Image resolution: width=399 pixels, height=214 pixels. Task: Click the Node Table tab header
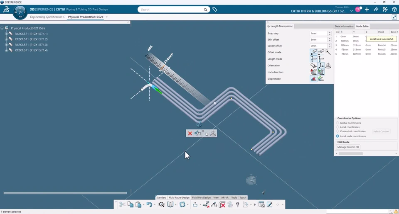click(x=362, y=26)
